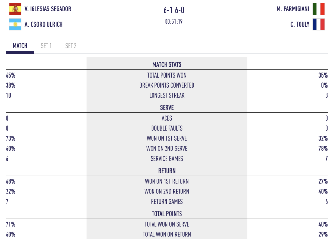Click the Argentina flag icon

pos(15,24)
